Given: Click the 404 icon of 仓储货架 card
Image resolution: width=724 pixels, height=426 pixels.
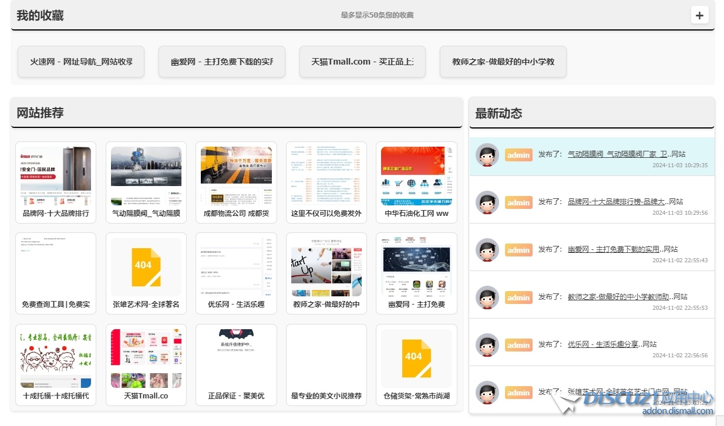Looking at the screenshot, I should coord(417,358).
